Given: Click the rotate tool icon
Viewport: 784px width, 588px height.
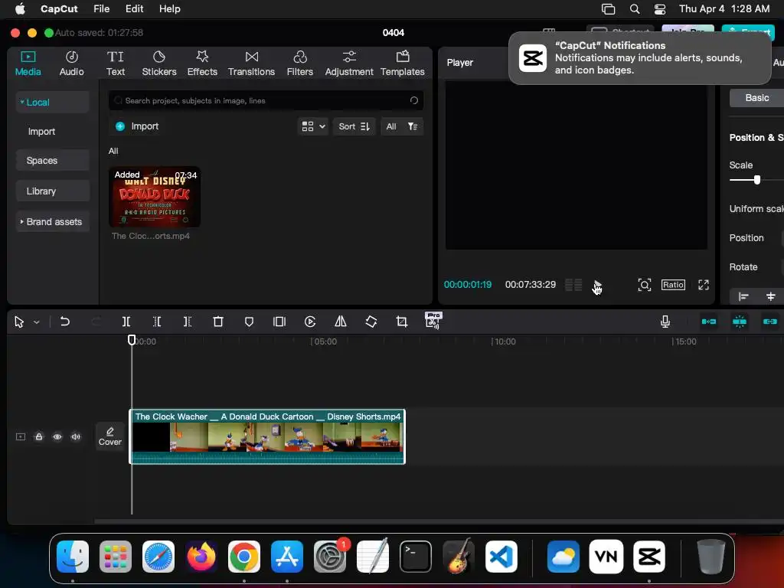Looking at the screenshot, I should pyautogui.click(x=371, y=322).
